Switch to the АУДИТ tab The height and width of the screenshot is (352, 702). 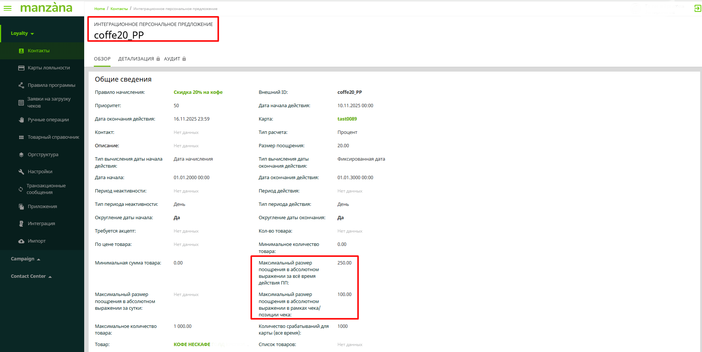(x=172, y=59)
